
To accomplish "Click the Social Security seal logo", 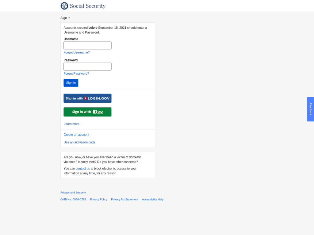I will (64, 6).
